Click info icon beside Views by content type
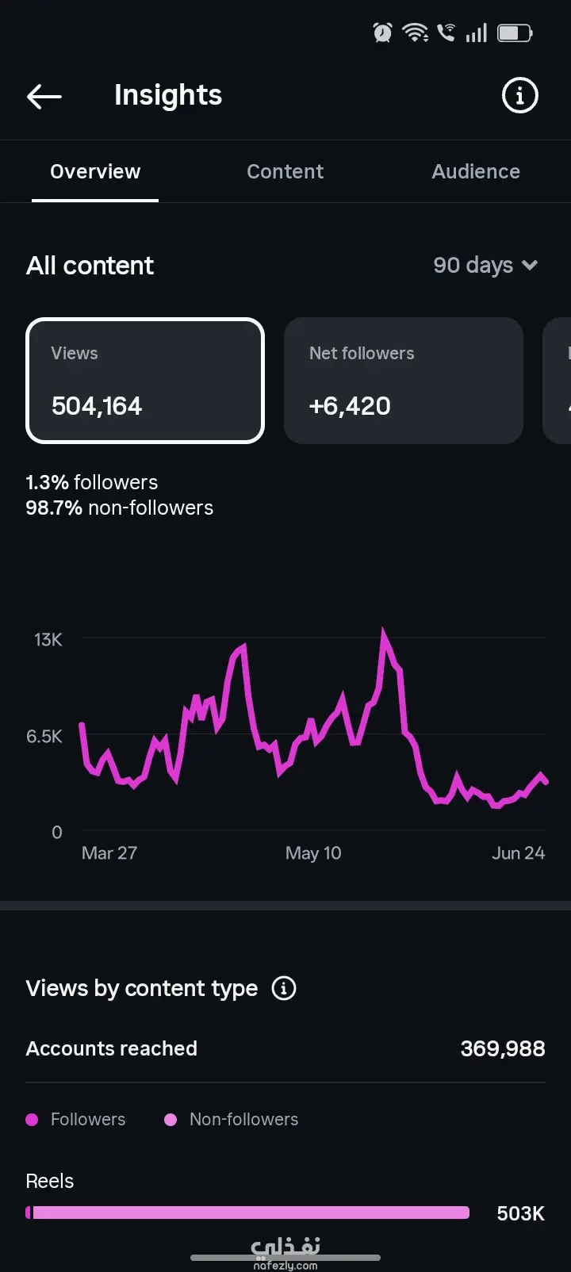Viewport: 571px width, 1272px height. [284, 988]
